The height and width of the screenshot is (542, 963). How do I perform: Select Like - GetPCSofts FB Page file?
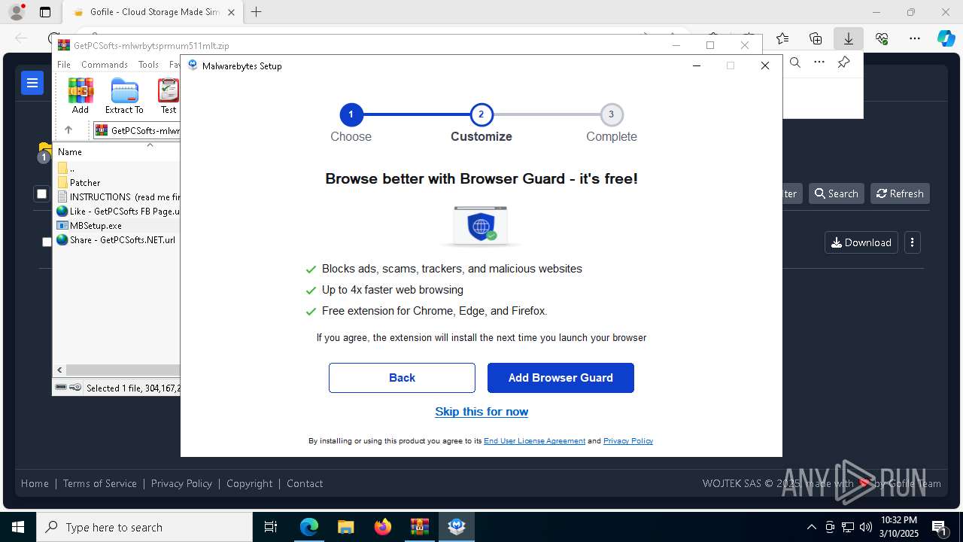click(x=118, y=212)
